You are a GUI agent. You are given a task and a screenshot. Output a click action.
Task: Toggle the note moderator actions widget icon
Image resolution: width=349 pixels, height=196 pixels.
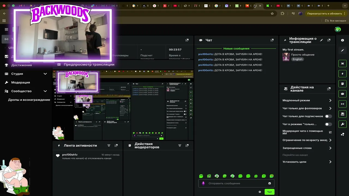342,84
